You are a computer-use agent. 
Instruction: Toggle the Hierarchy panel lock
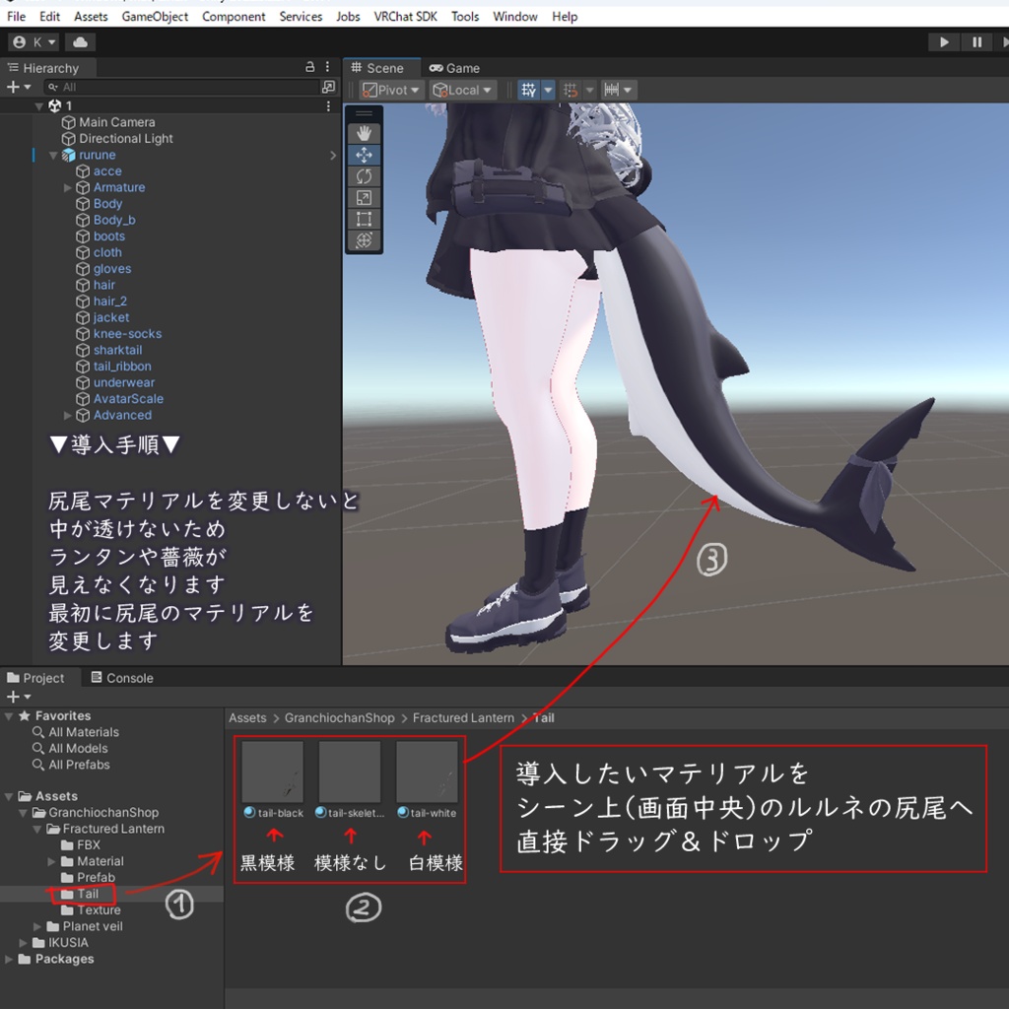309,67
